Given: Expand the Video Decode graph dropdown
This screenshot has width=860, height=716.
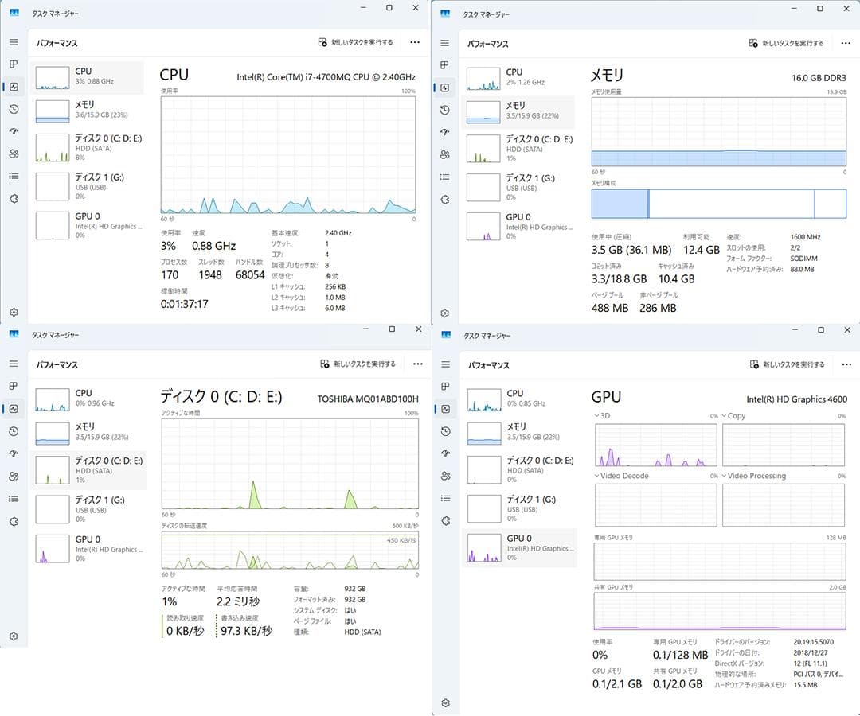Looking at the screenshot, I should 621,476.
